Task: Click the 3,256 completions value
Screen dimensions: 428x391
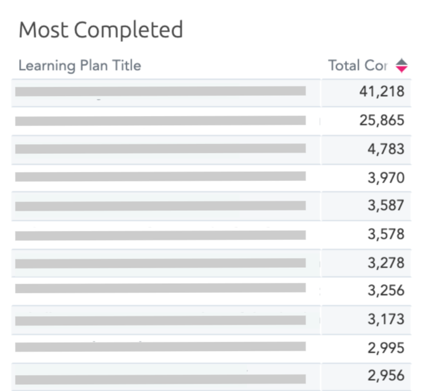Action: (386, 291)
